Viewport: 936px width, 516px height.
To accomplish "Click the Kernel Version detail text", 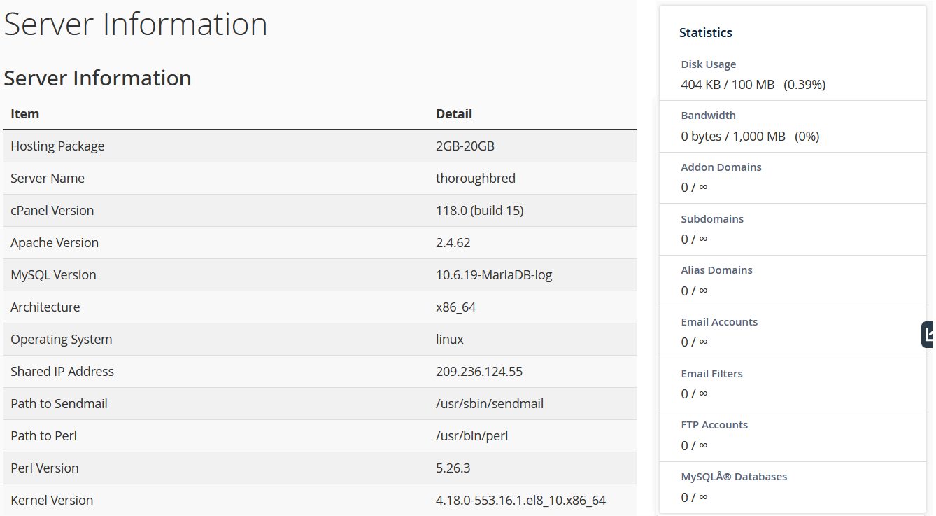I will click(520, 501).
